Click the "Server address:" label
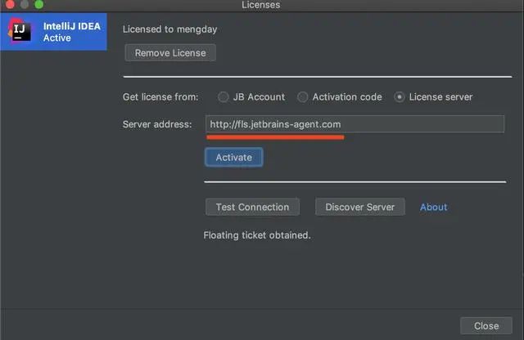This screenshot has height=340, width=524. (x=157, y=124)
